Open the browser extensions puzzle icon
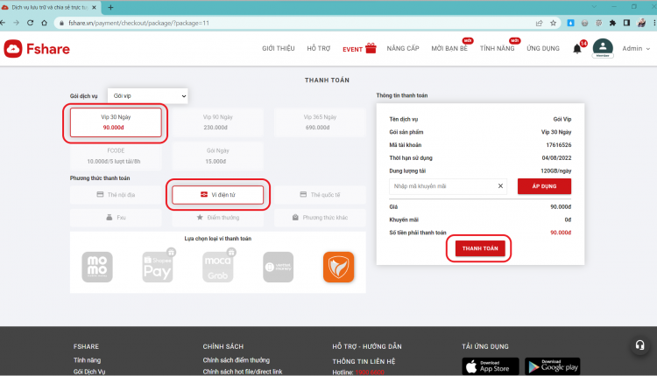Image resolution: width=657 pixels, height=376 pixels. pos(612,23)
